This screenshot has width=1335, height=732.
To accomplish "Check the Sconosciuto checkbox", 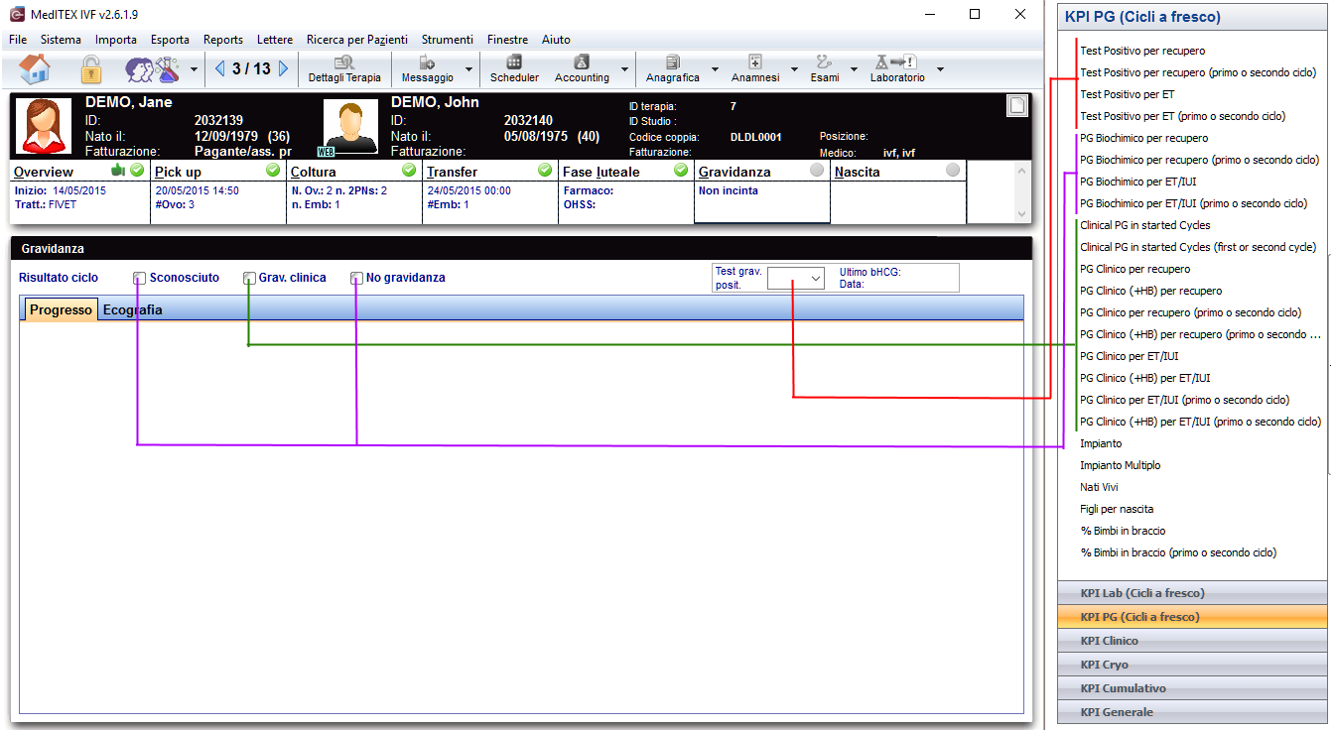I will (140, 279).
